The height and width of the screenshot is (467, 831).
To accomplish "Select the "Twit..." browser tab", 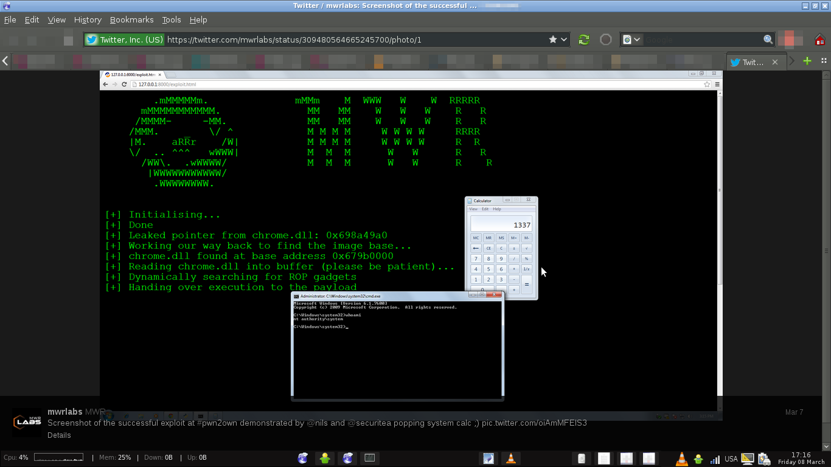I will coord(752,61).
